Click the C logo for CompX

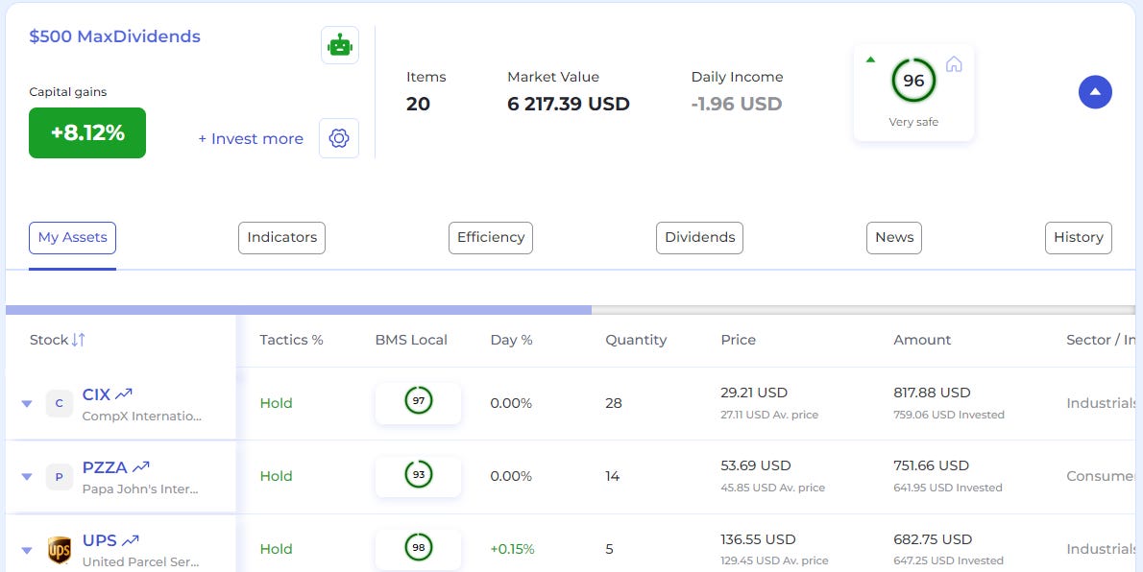coord(59,404)
